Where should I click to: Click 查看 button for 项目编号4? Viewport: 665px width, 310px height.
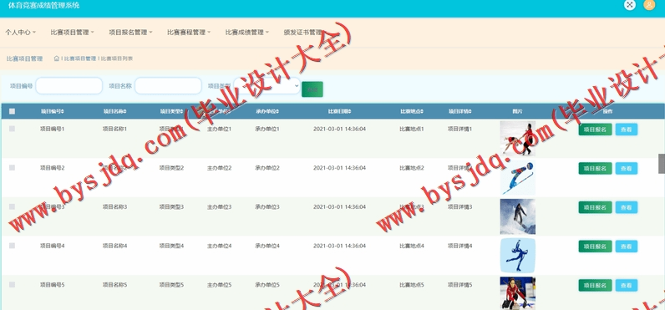coord(627,246)
